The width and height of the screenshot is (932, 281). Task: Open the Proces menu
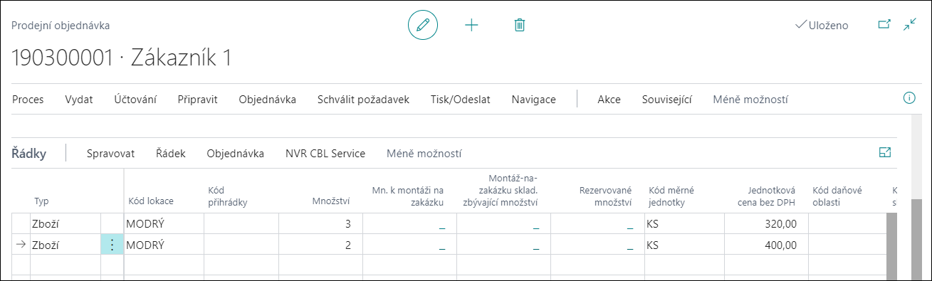click(28, 100)
